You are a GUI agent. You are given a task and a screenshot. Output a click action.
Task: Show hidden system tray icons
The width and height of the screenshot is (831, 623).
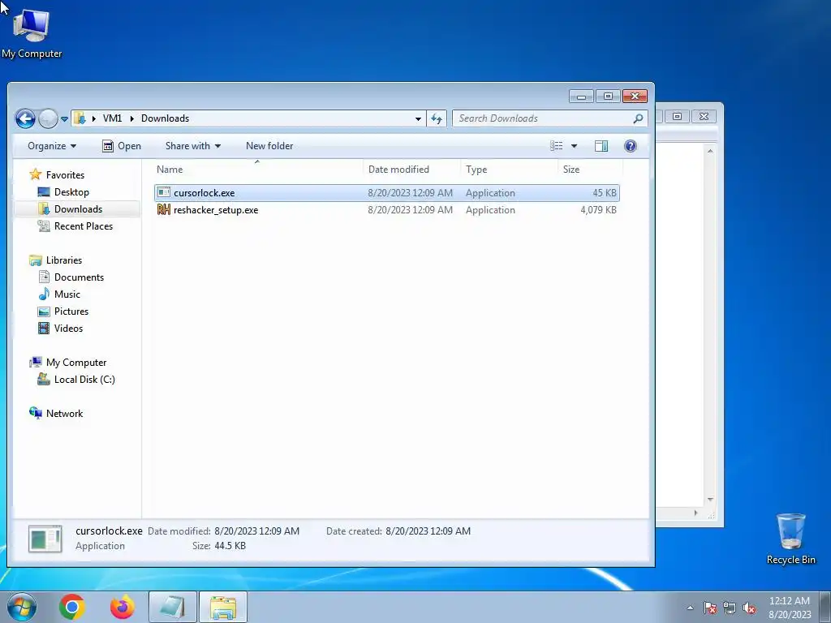coord(690,608)
